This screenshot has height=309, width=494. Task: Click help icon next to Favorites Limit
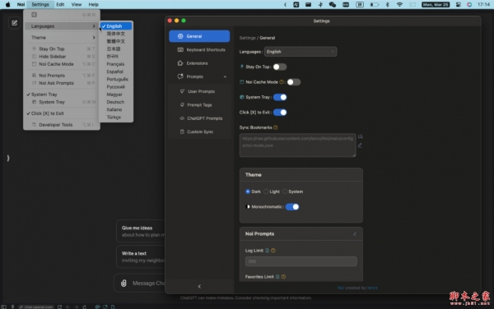283,277
